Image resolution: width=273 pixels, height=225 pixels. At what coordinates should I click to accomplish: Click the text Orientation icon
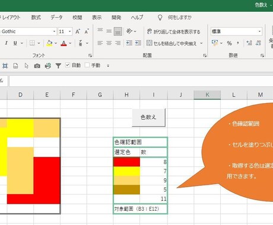[129, 31]
